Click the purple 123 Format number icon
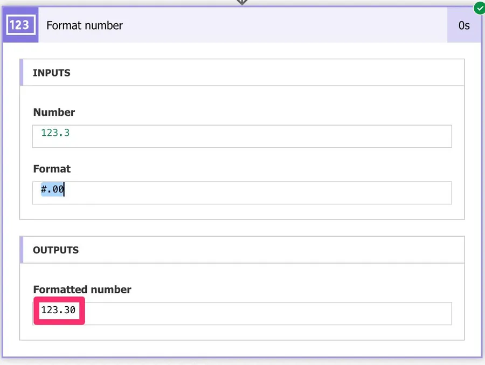Screen dimensions: 485x365 [x=19, y=25]
